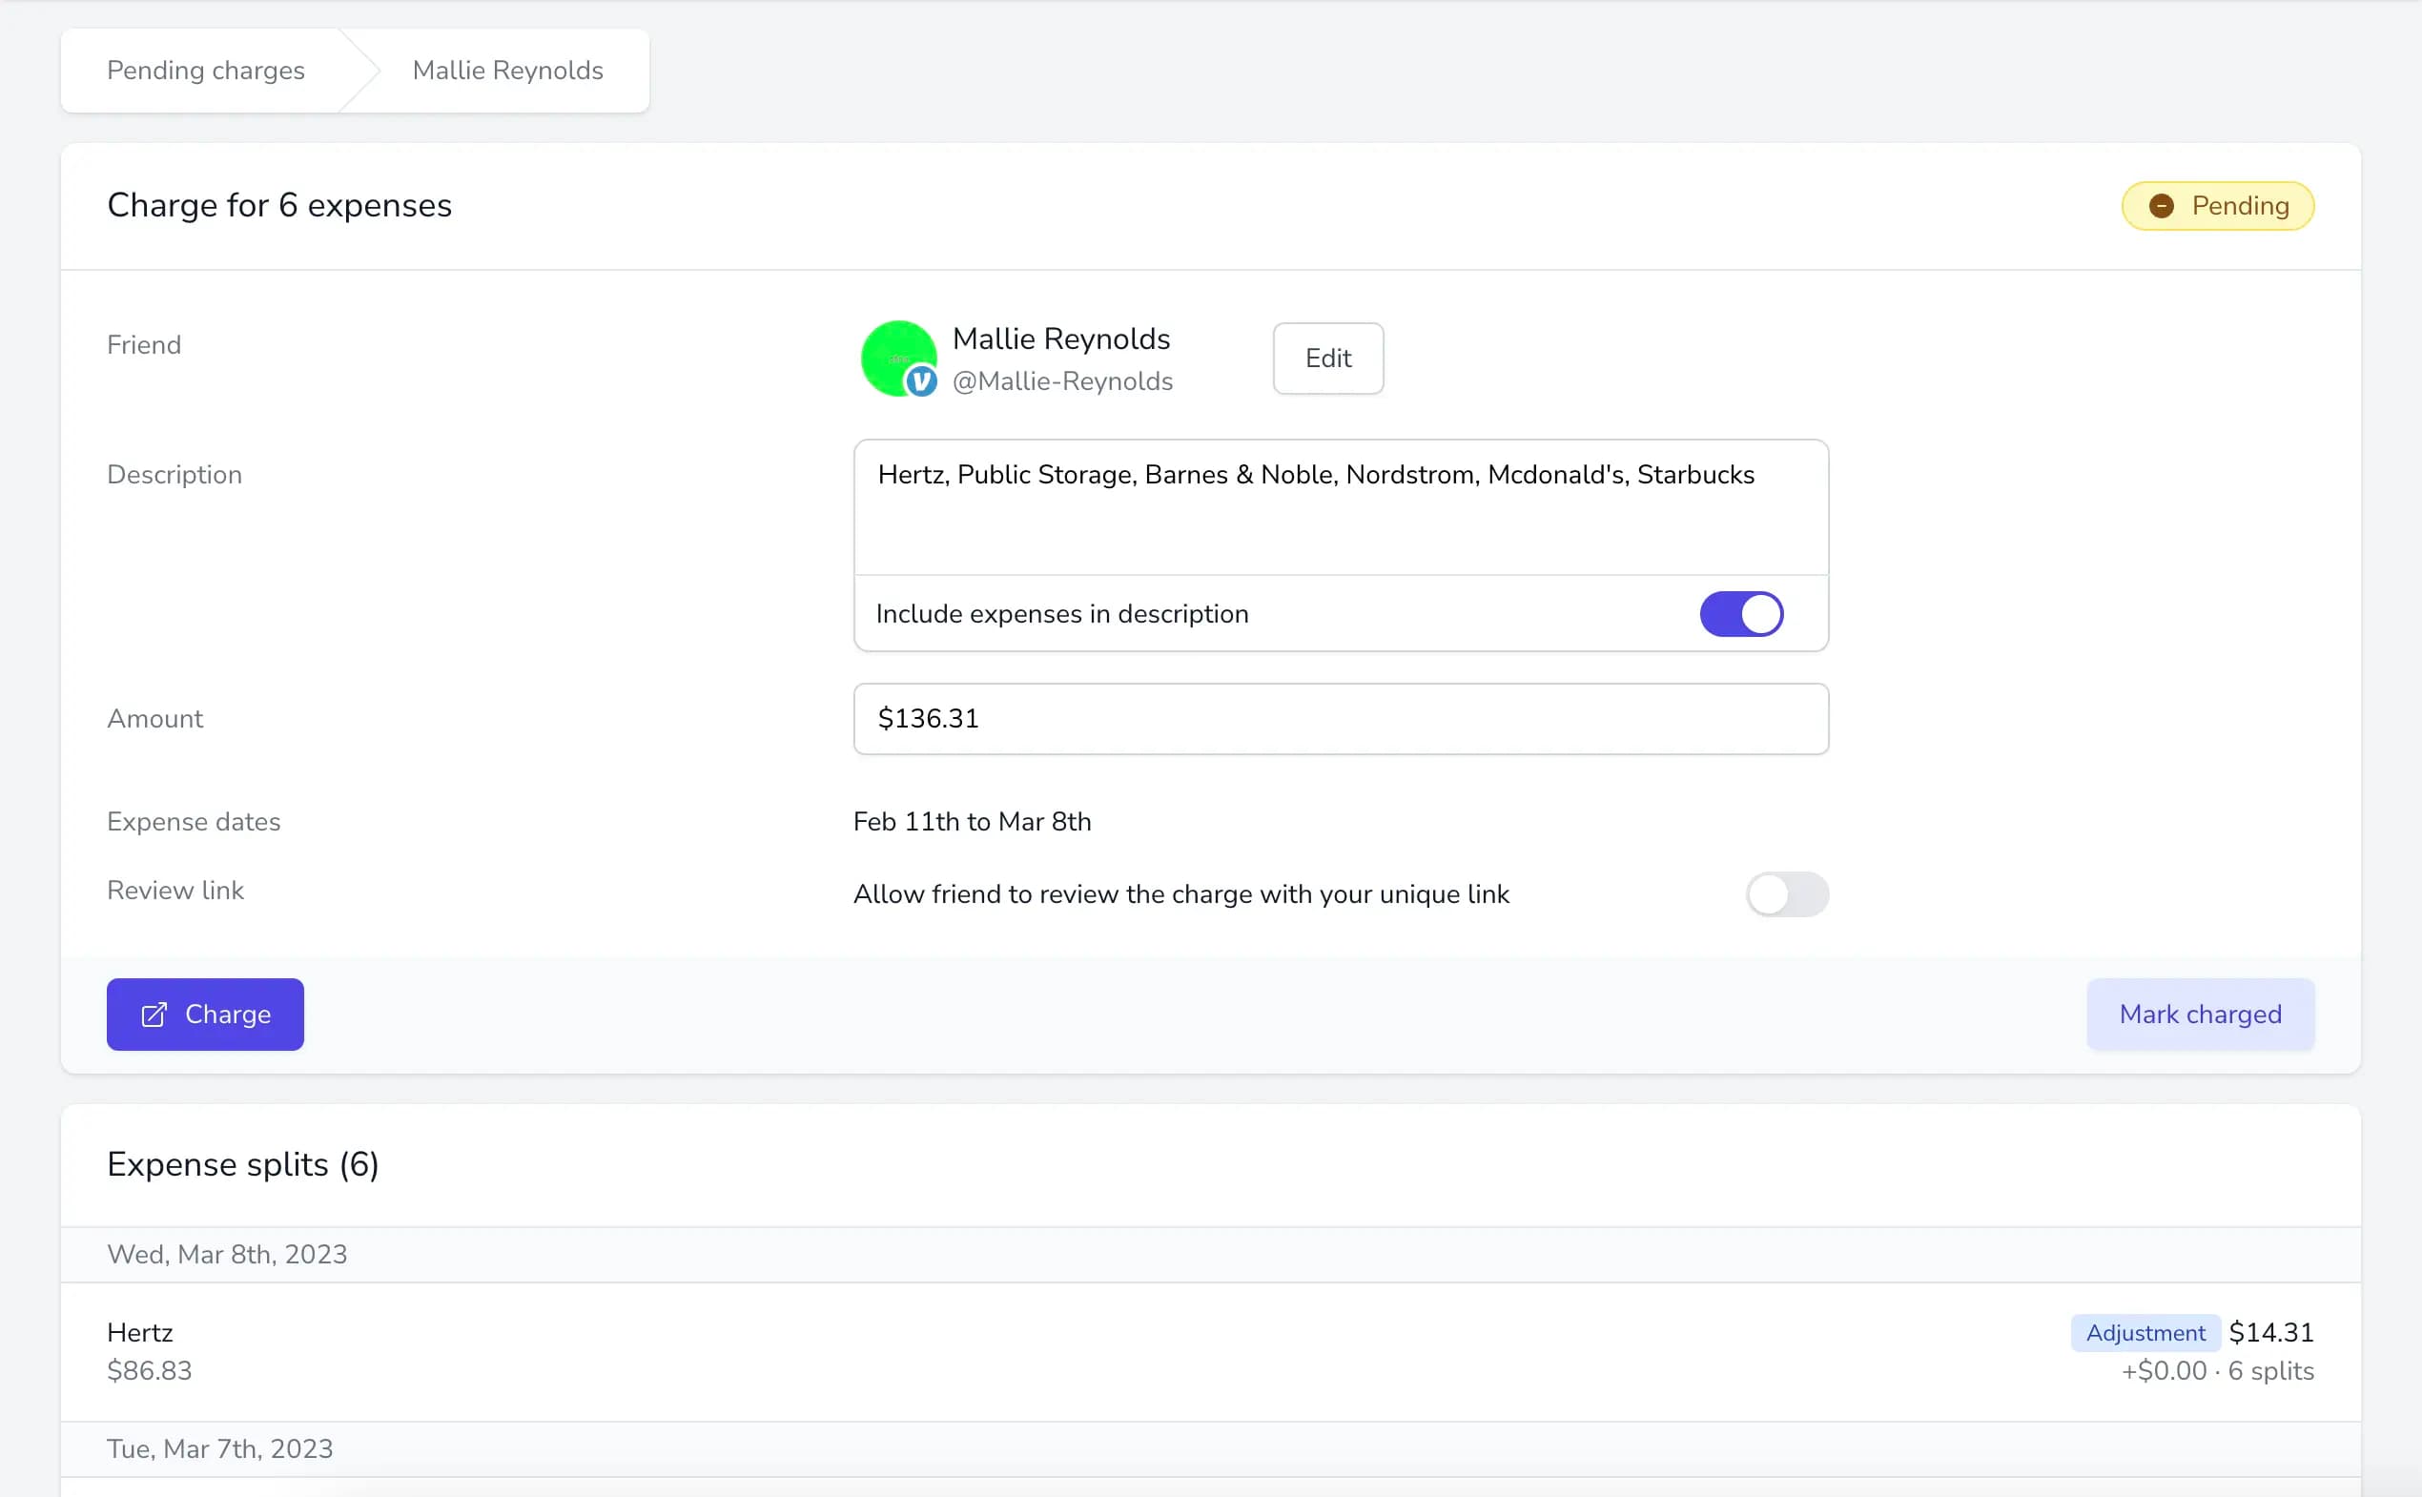Image resolution: width=2422 pixels, height=1497 pixels.
Task: Click the external link icon on Charge
Action: pos(154,1015)
